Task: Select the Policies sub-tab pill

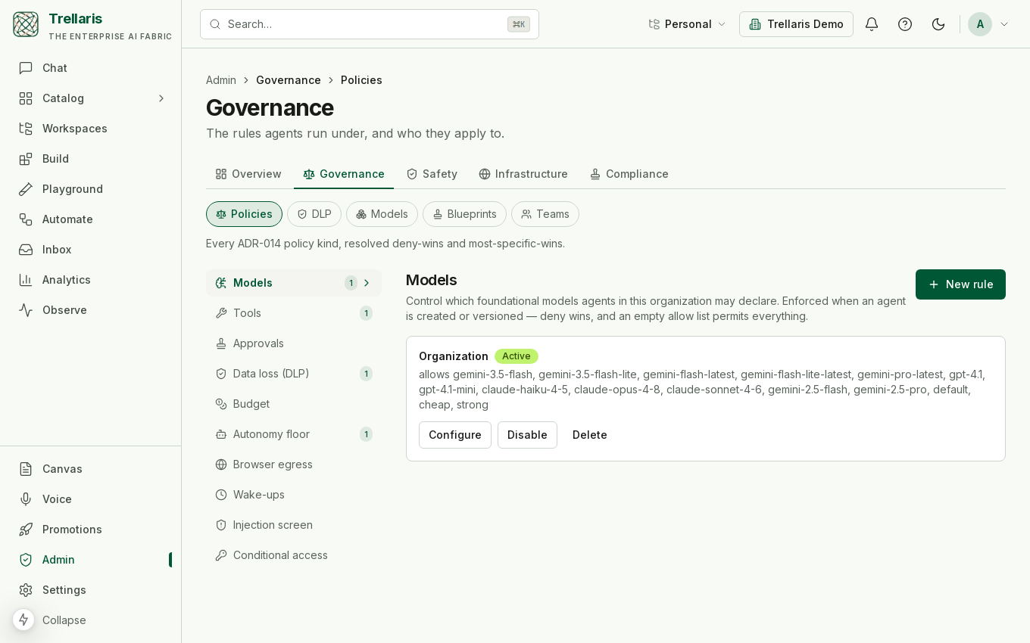Action: [x=244, y=214]
